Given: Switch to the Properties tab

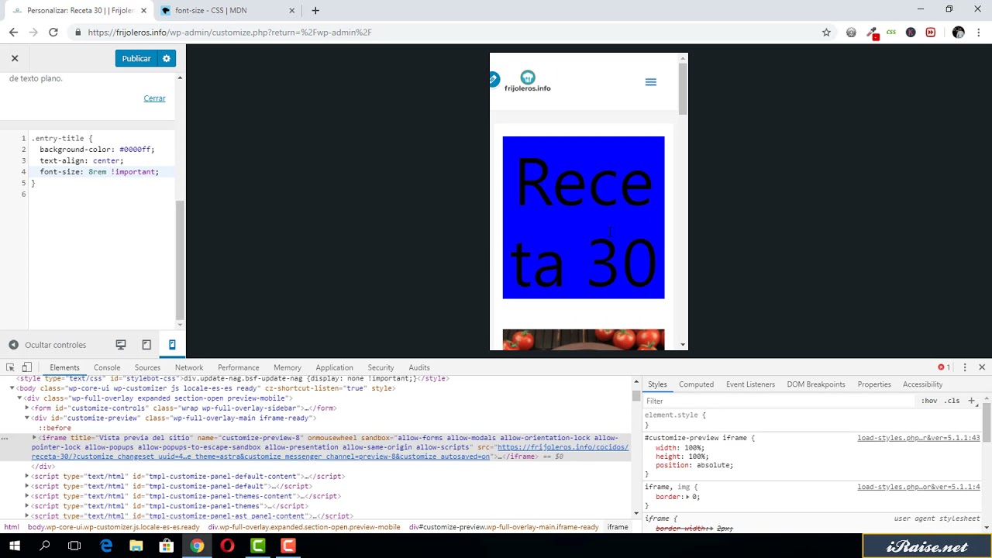Looking at the screenshot, I should [874, 384].
